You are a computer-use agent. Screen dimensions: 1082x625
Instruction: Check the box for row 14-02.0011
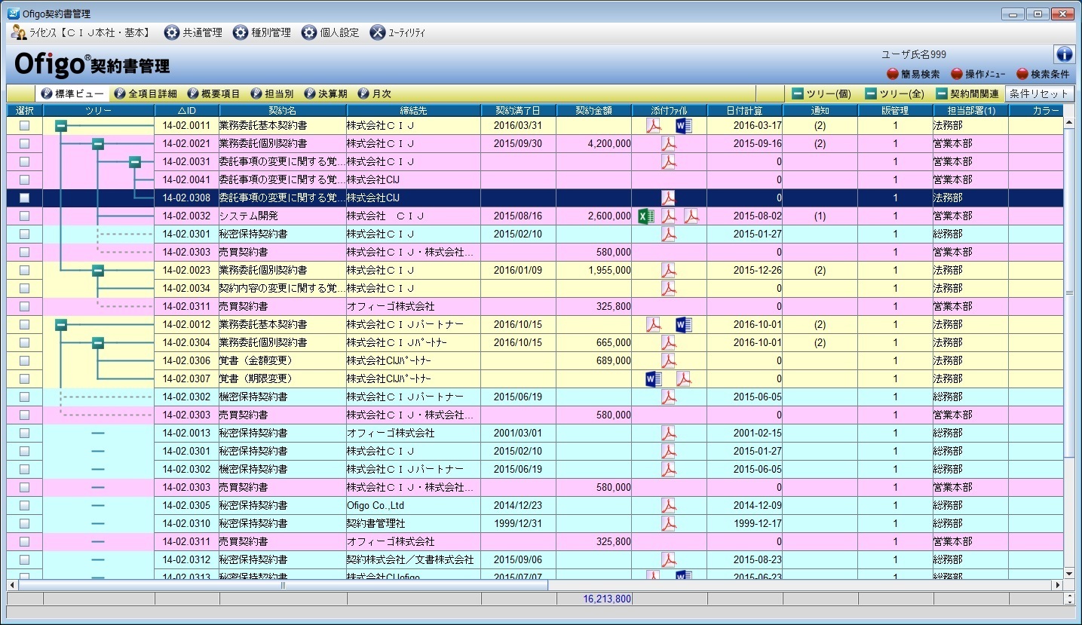pos(24,126)
